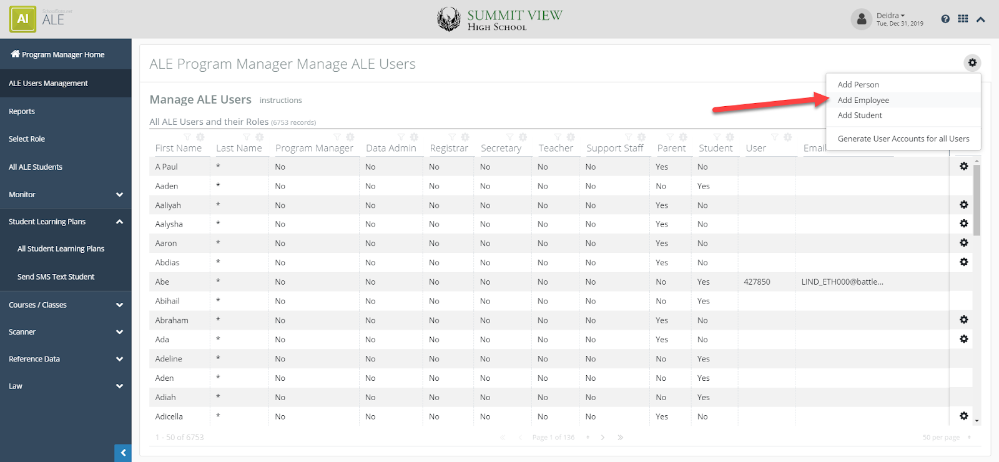Image resolution: width=999 pixels, height=462 pixels.
Task: Open the apps grid icon
Action: click(x=963, y=19)
